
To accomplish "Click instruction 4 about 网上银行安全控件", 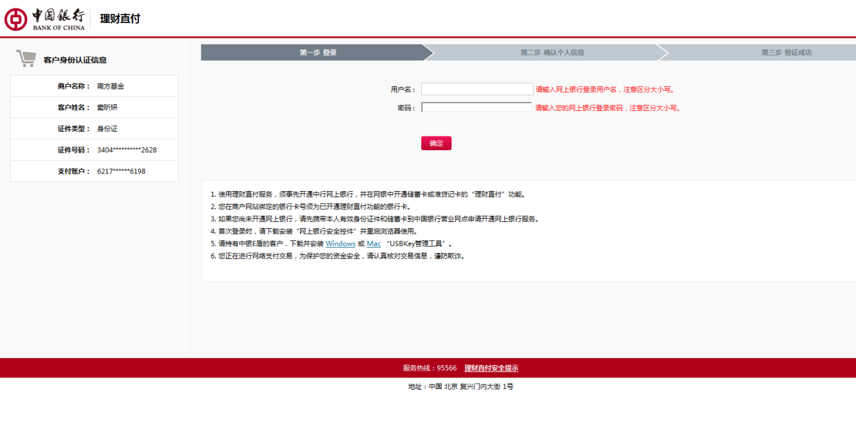I will pyautogui.click(x=314, y=231).
